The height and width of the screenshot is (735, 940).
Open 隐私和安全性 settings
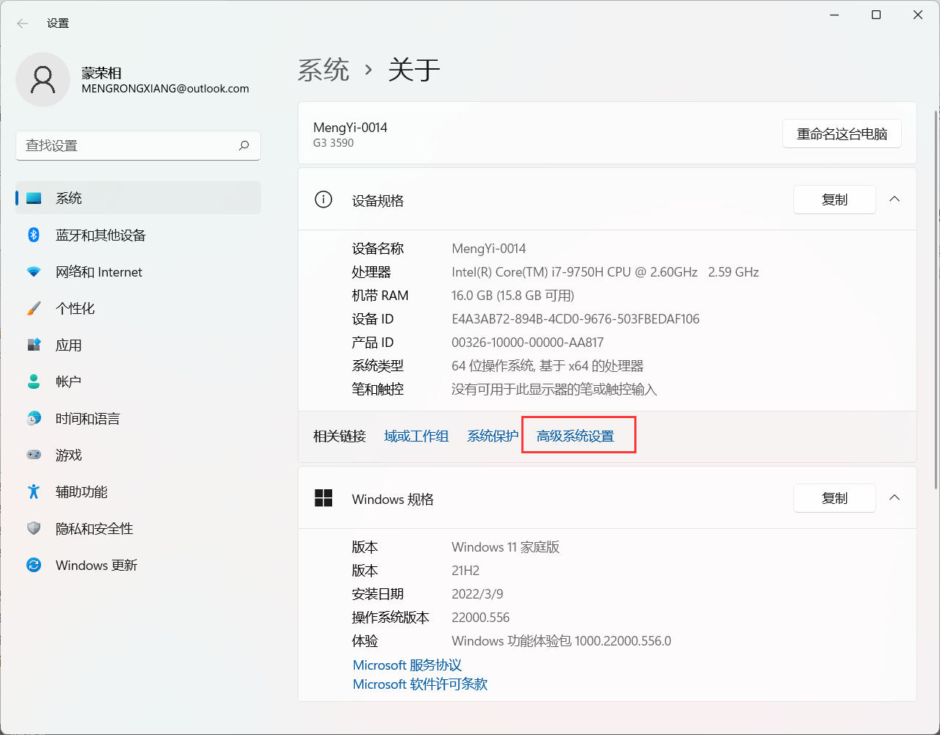(x=139, y=528)
